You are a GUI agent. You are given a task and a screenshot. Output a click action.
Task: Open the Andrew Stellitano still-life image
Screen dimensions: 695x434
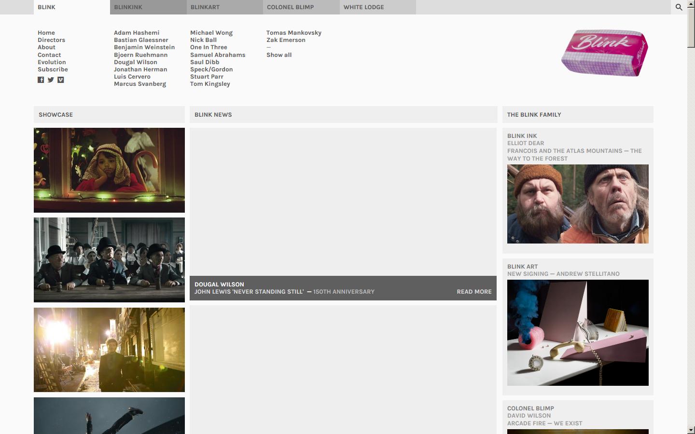pyautogui.click(x=578, y=333)
